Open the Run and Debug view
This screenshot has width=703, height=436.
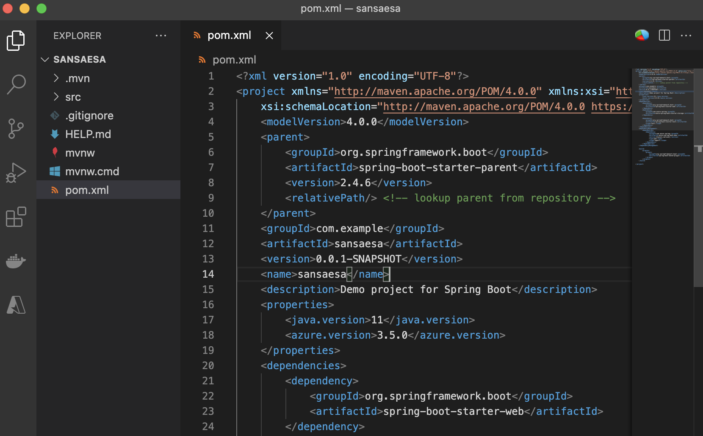(16, 173)
